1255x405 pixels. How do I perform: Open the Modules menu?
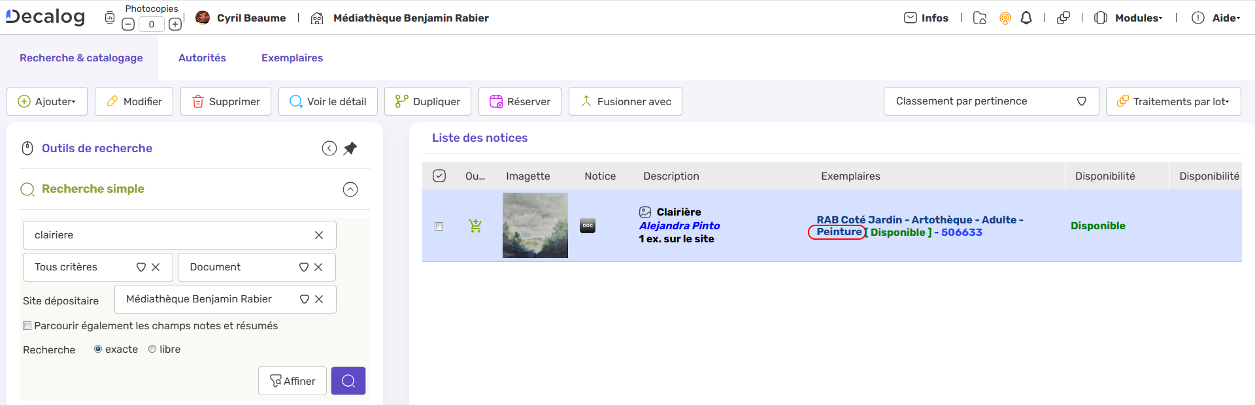tap(1128, 18)
